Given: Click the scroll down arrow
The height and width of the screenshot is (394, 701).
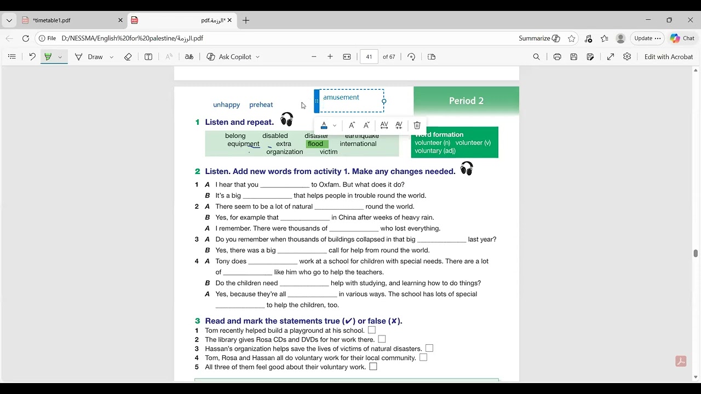Looking at the screenshot, I should [x=696, y=377].
